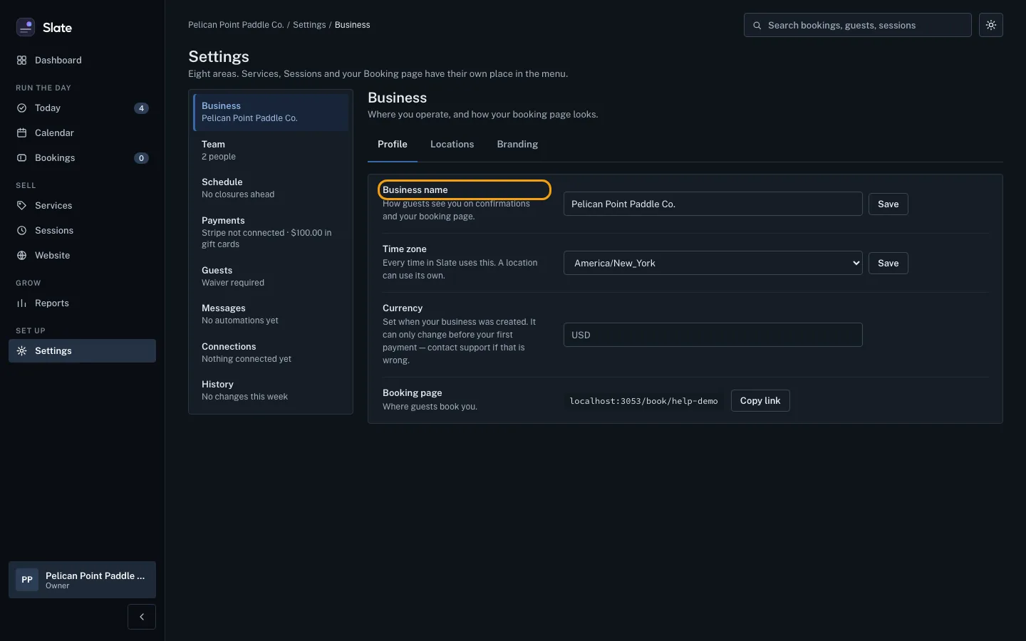Save the time zone setting

888,264
